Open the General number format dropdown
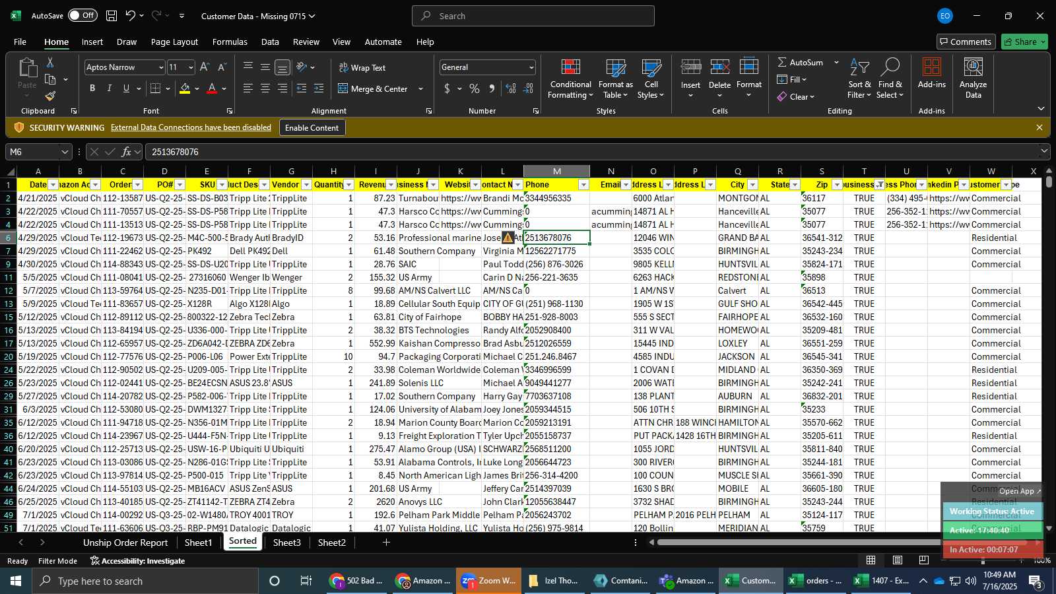The height and width of the screenshot is (594, 1056). [531, 67]
